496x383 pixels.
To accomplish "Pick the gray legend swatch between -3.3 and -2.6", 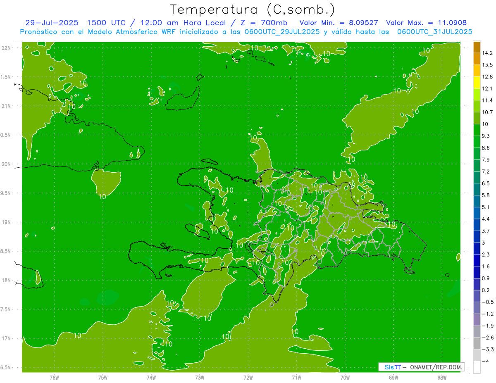I will [x=477, y=343].
